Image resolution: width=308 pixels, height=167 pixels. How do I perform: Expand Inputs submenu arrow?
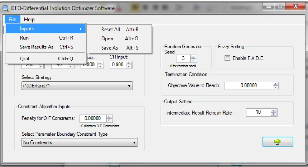[81, 29]
